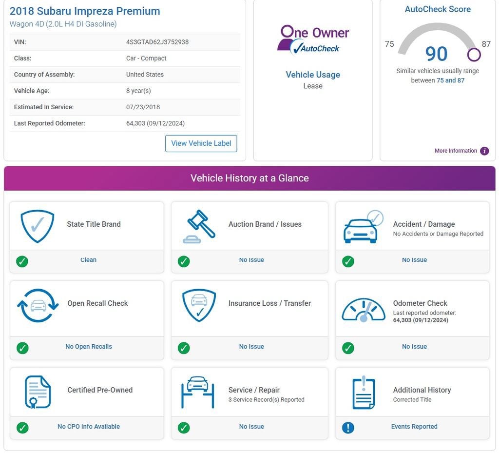The width and height of the screenshot is (499, 453).
Task: Click the Certified Pre-Owned certificate icon
Action: coord(38,392)
